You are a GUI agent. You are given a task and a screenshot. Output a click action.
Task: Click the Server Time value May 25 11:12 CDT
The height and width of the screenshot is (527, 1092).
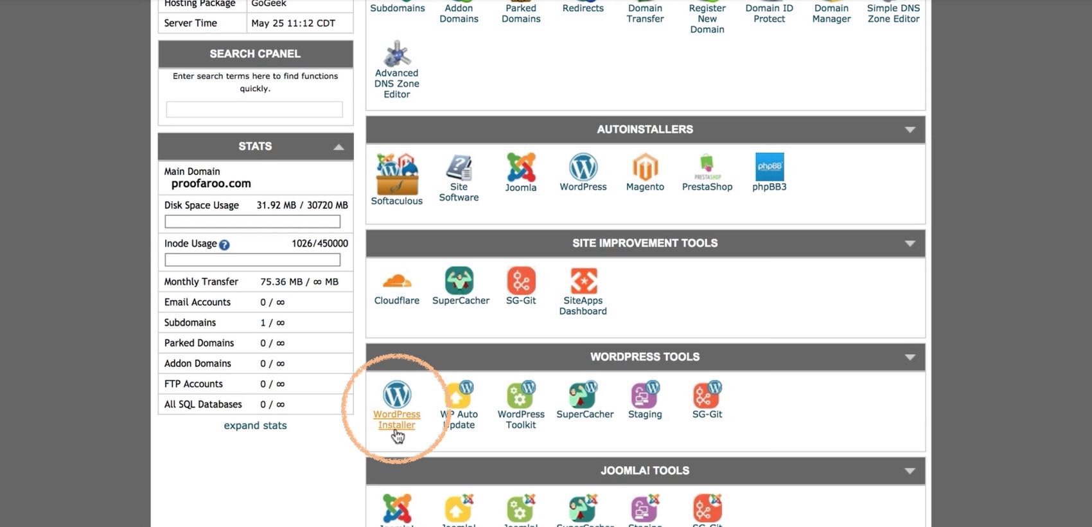tap(293, 23)
